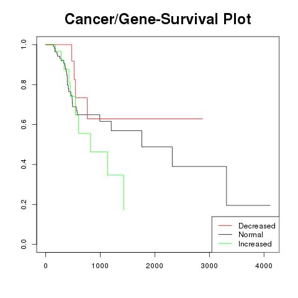Image resolution: width=298 pixels, height=298 pixels.
Task: Click the Increased legend label
Action: pos(255,244)
